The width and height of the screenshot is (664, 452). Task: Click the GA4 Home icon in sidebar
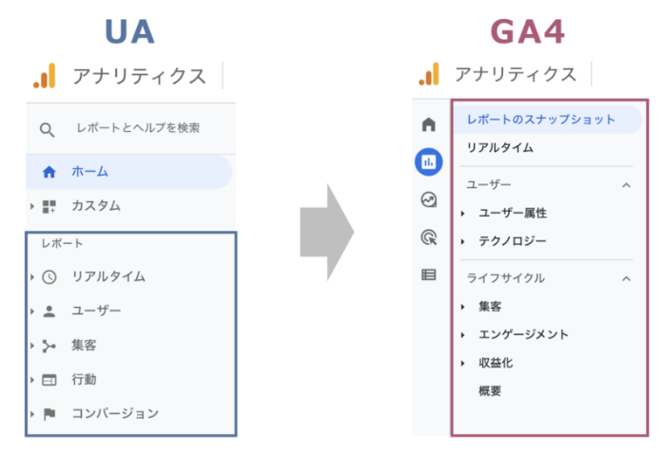[x=428, y=124]
